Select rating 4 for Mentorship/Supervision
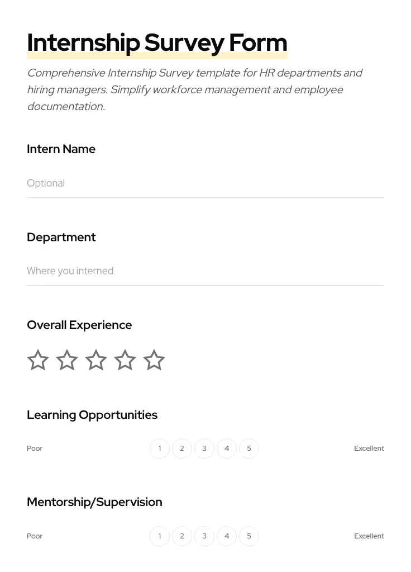The height and width of the screenshot is (572, 411). pyautogui.click(x=227, y=536)
